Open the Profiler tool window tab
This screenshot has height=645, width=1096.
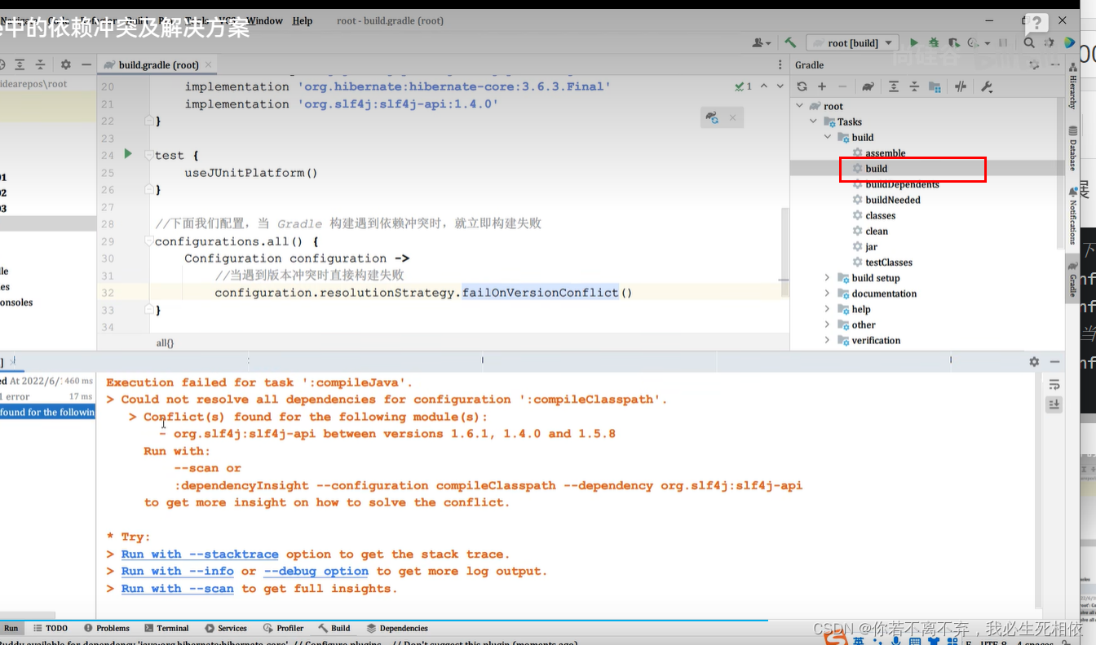click(284, 628)
